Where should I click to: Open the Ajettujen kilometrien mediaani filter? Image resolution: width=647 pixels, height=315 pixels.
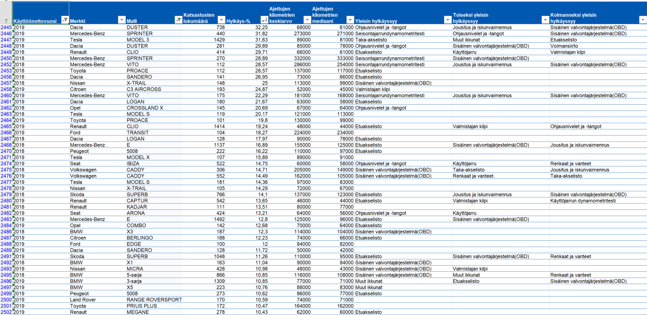pos(350,20)
